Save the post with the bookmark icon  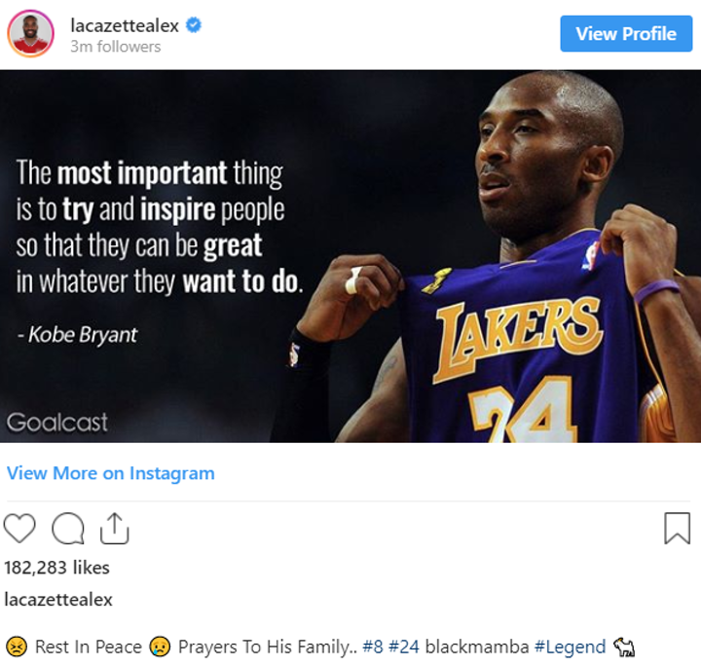point(677,529)
